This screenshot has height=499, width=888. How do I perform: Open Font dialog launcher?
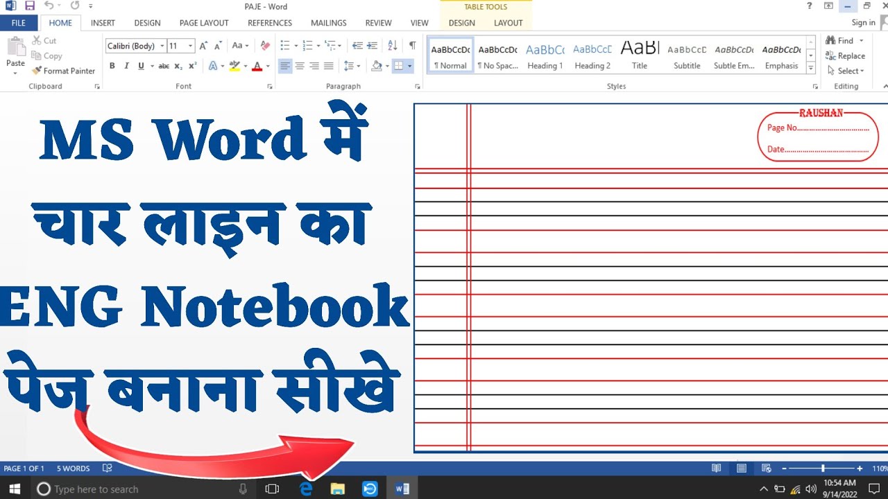pos(270,87)
